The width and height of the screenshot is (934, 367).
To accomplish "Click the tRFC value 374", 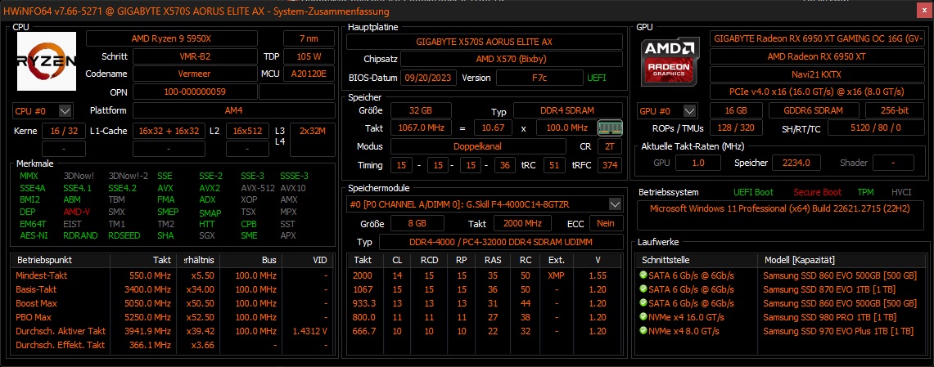I will (610, 165).
